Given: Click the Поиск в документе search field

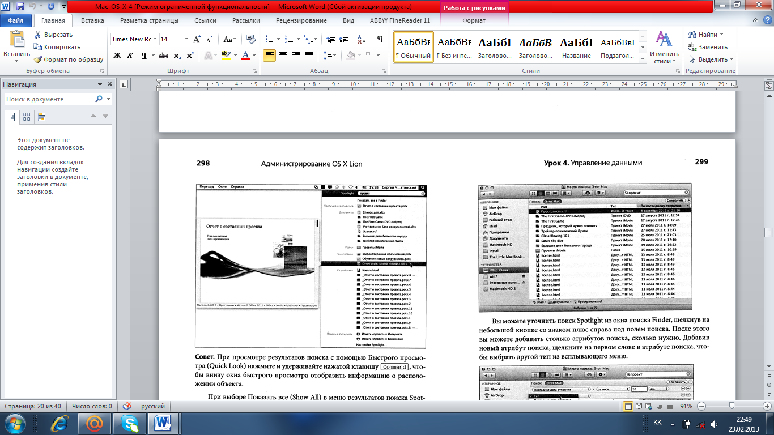Looking at the screenshot, I should click(49, 99).
